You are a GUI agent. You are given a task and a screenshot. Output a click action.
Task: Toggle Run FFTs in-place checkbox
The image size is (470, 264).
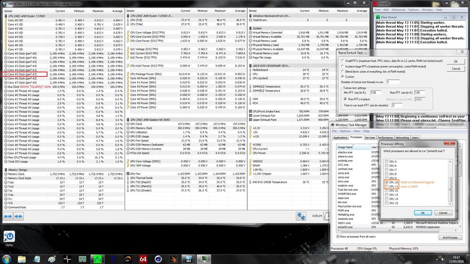coord(346,99)
